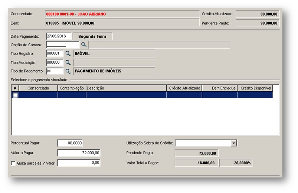
Task: Select Valor Total a Pagar 18.000,00
Action: click(x=197, y=163)
